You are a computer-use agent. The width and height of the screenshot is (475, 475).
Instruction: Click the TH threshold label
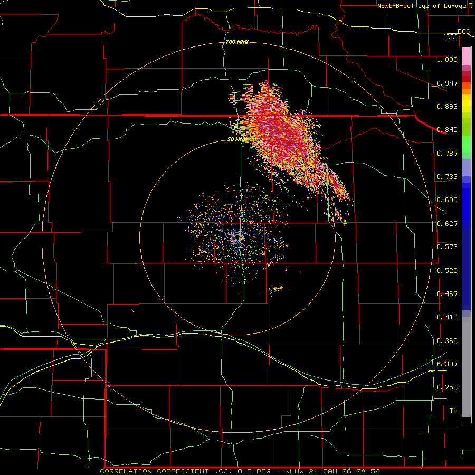(x=453, y=411)
